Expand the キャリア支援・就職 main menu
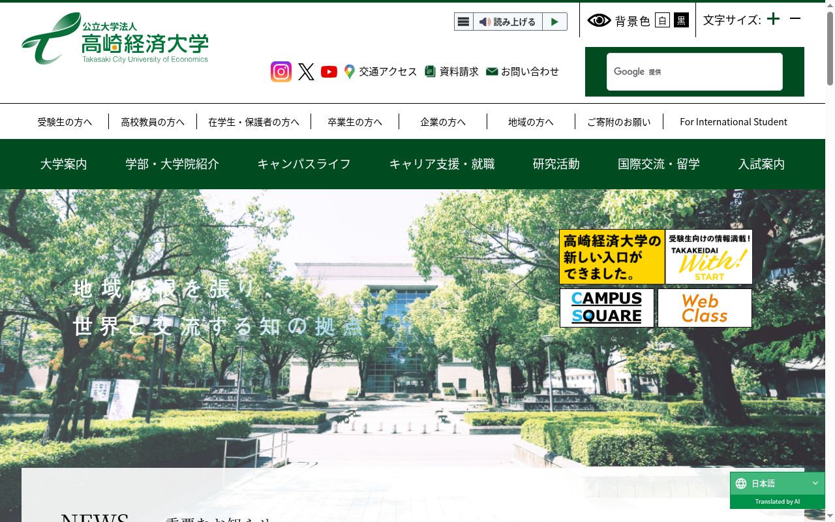Screen dimensions: 835x522 point(442,164)
